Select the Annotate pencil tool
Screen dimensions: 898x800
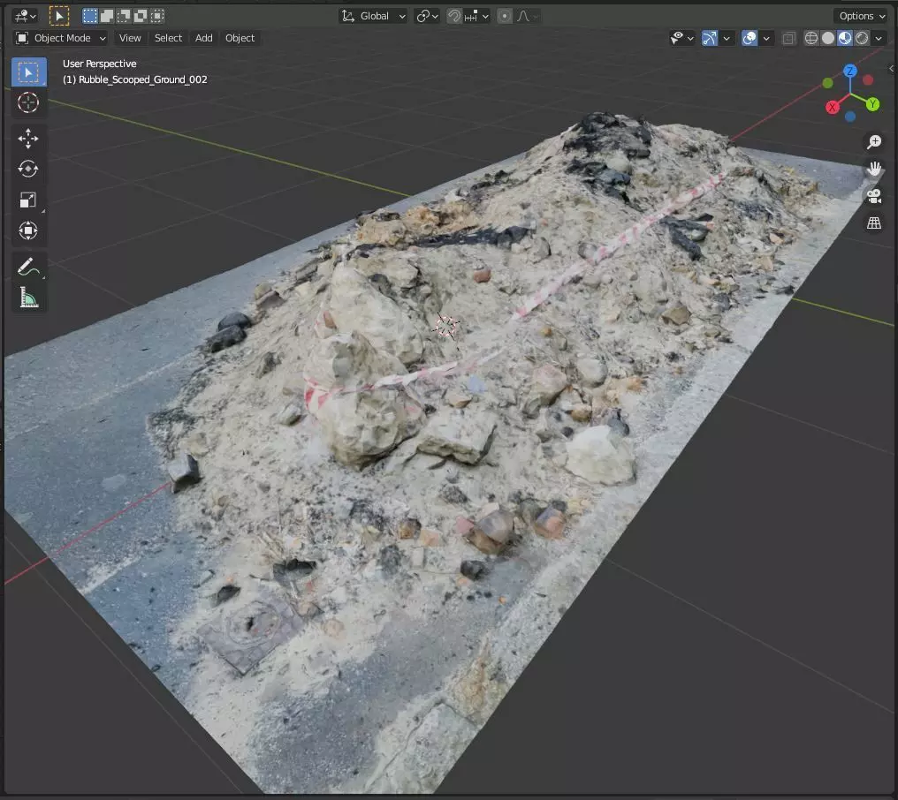point(28,267)
